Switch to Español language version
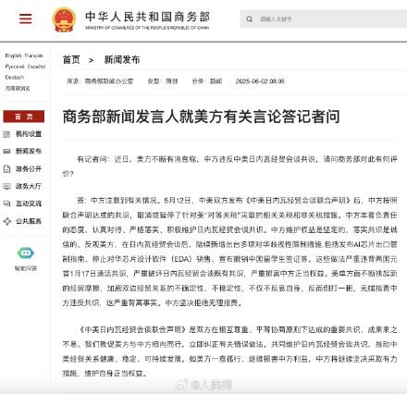This screenshot has height=394, width=407. (36, 67)
